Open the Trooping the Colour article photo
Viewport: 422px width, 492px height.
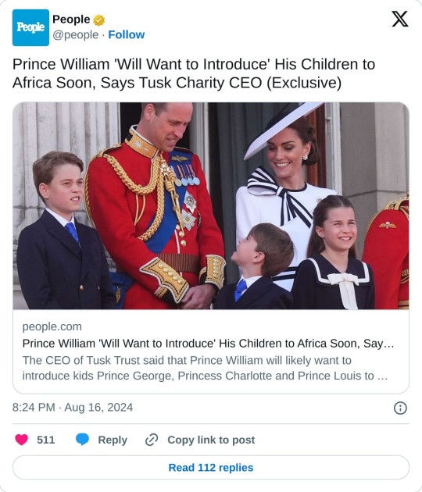click(x=211, y=206)
